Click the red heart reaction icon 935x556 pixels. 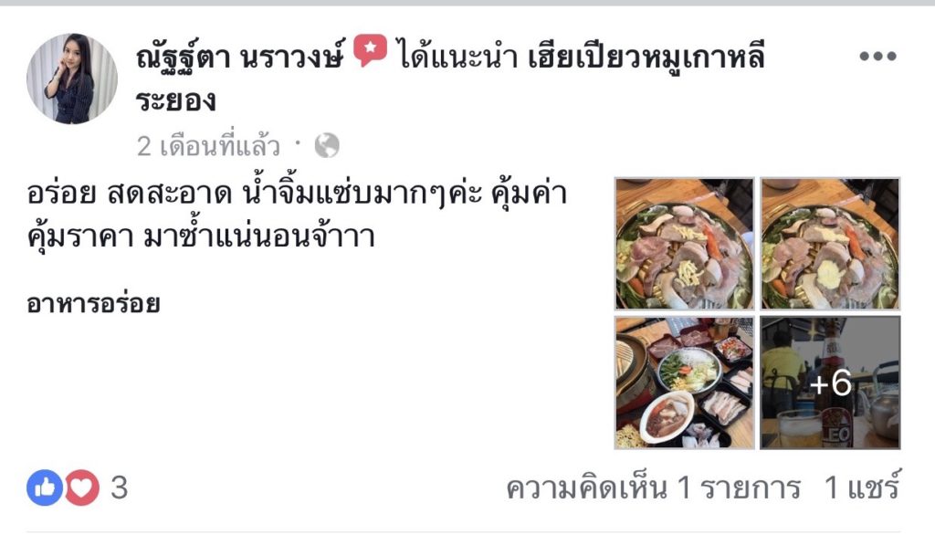81,488
